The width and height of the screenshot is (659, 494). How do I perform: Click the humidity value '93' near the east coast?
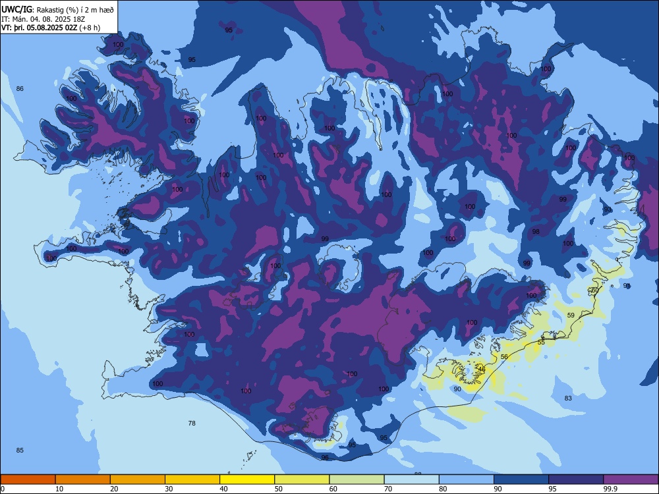608,209
